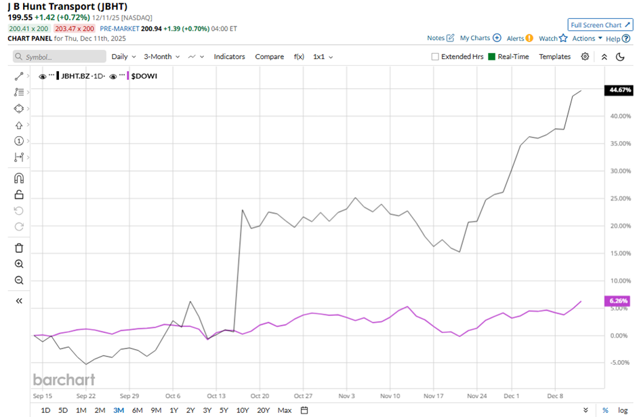This screenshot has height=417, width=637.
Task: Select the 1Y time range
Action: 174,410
